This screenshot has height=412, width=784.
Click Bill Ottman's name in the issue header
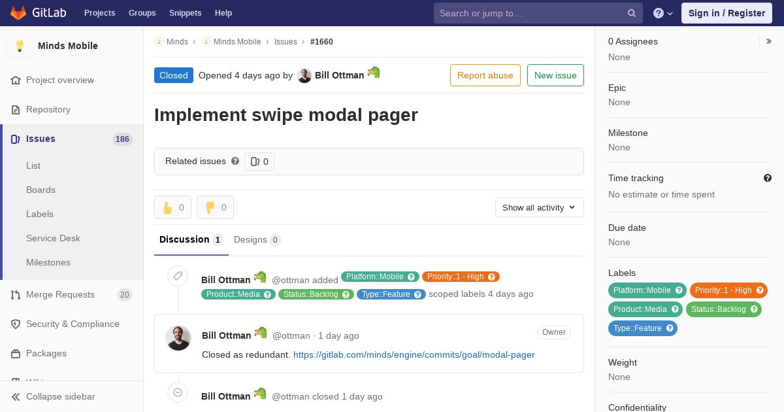[340, 75]
